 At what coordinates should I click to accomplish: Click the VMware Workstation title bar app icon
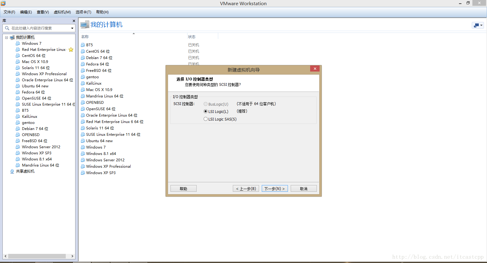coord(3,3)
